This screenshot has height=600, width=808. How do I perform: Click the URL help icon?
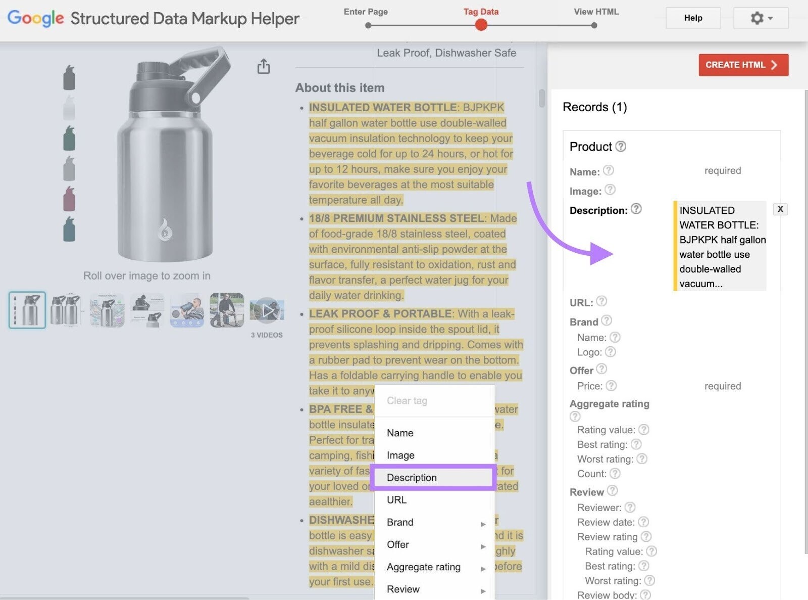tap(601, 302)
